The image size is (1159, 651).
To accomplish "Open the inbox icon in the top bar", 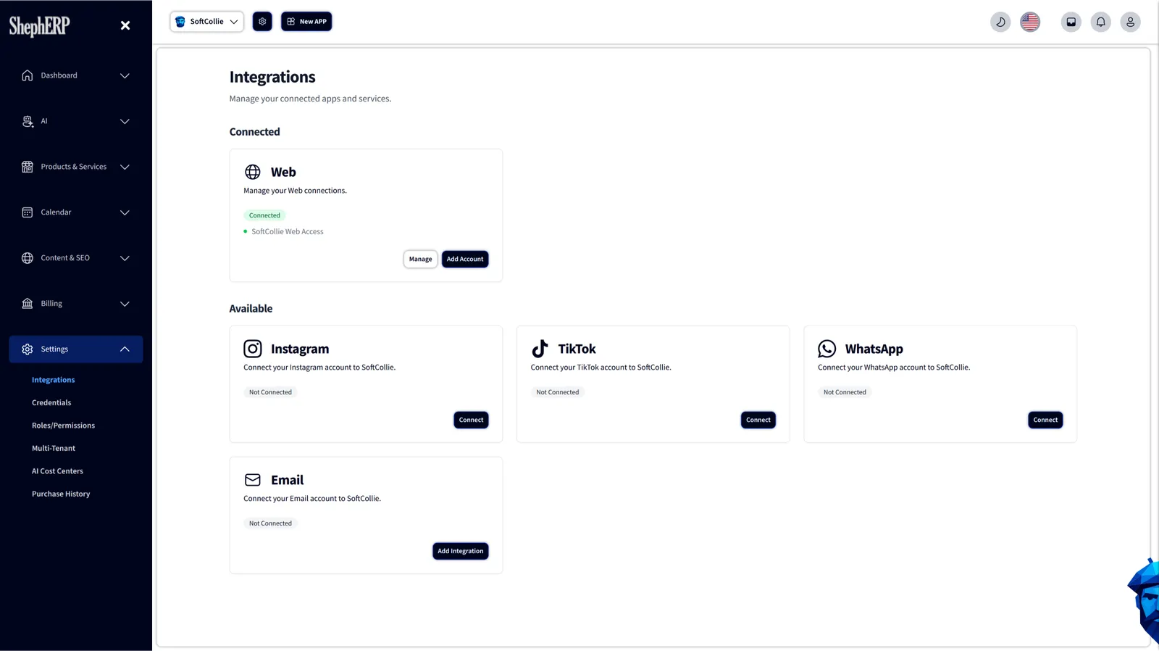I will [x=1071, y=22].
